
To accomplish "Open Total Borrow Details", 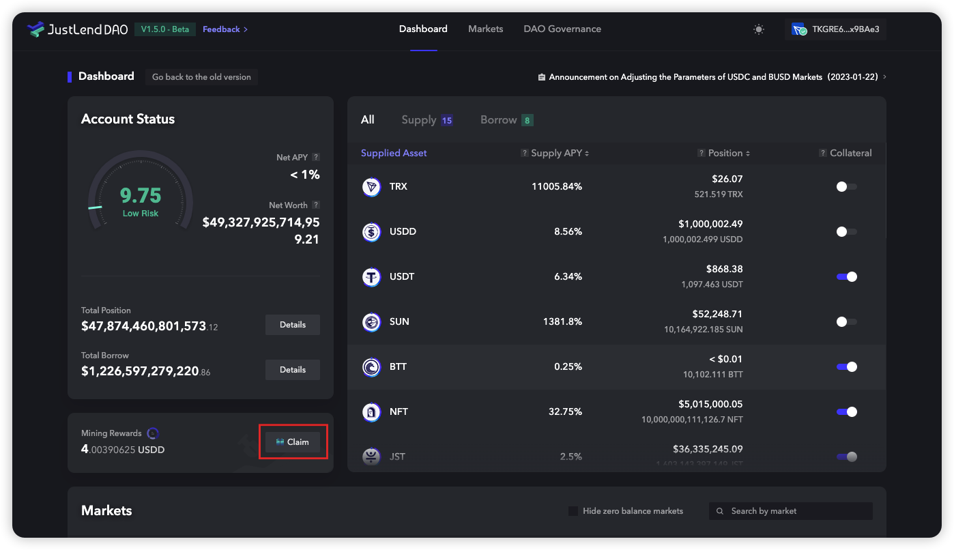I will pyautogui.click(x=293, y=370).
